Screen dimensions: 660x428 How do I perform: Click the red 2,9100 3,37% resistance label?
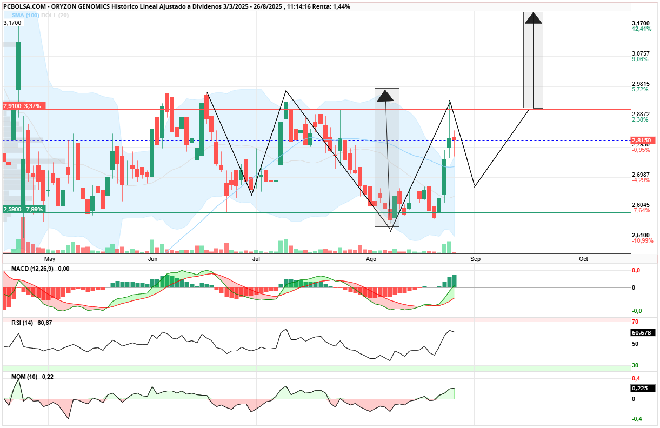[x=23, y=106]
